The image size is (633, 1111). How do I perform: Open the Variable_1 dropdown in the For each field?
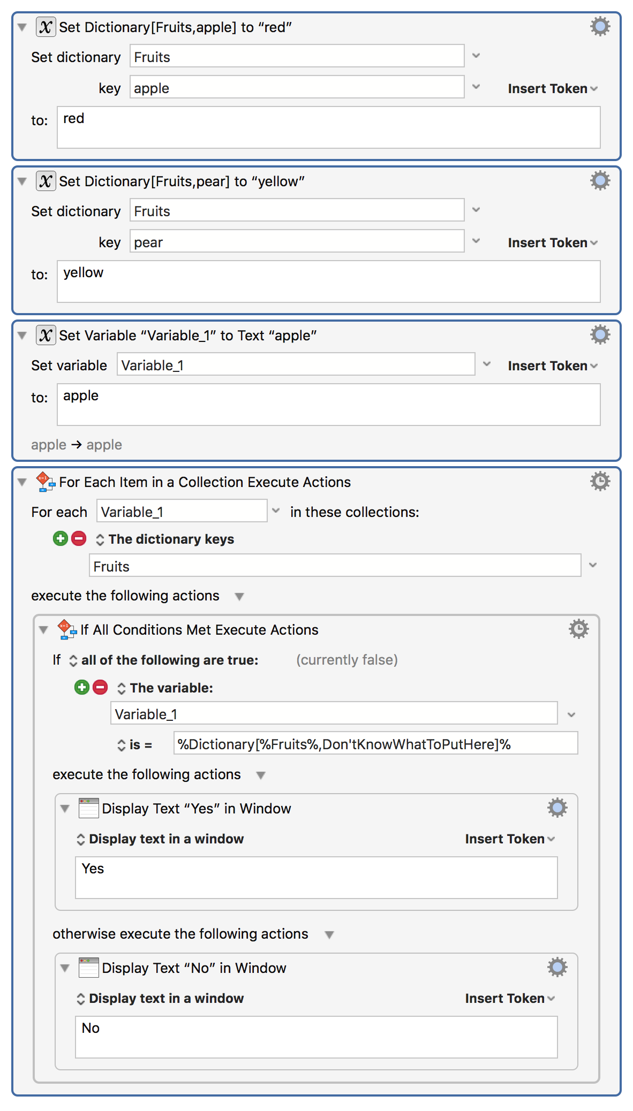(x=276, y=511)
